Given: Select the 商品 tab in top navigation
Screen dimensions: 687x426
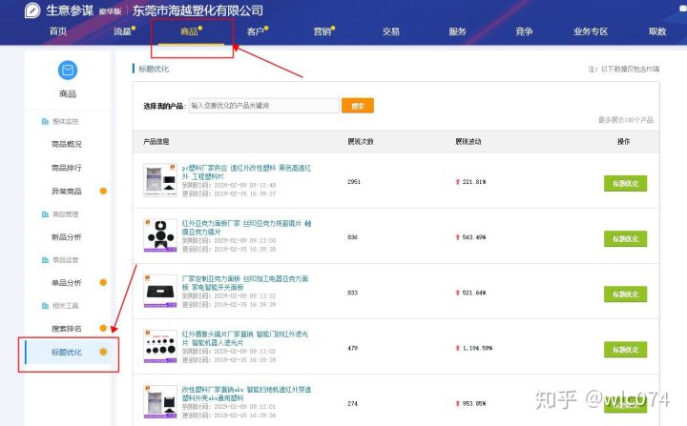Looking at the screenshot, I should pos(189,31).
